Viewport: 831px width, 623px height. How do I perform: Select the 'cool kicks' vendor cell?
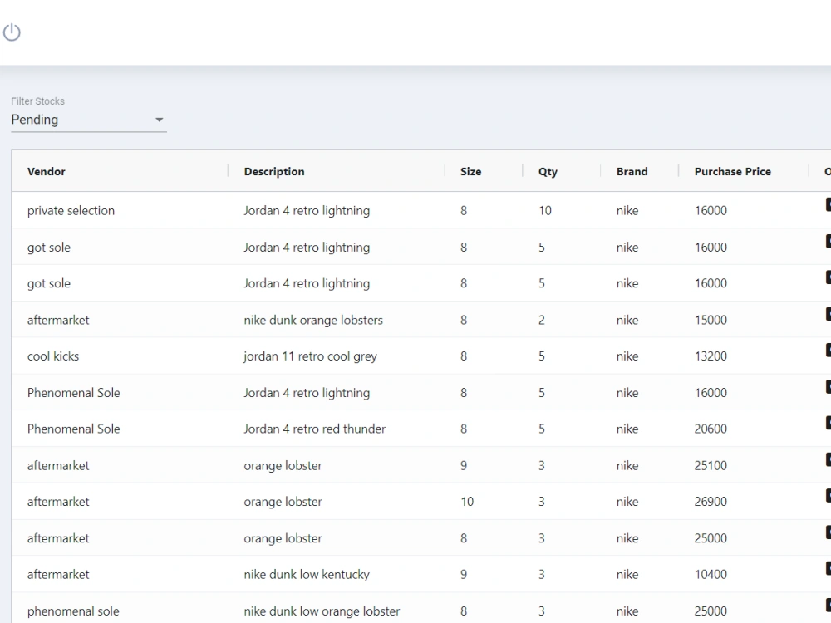(x=53, y=356)
